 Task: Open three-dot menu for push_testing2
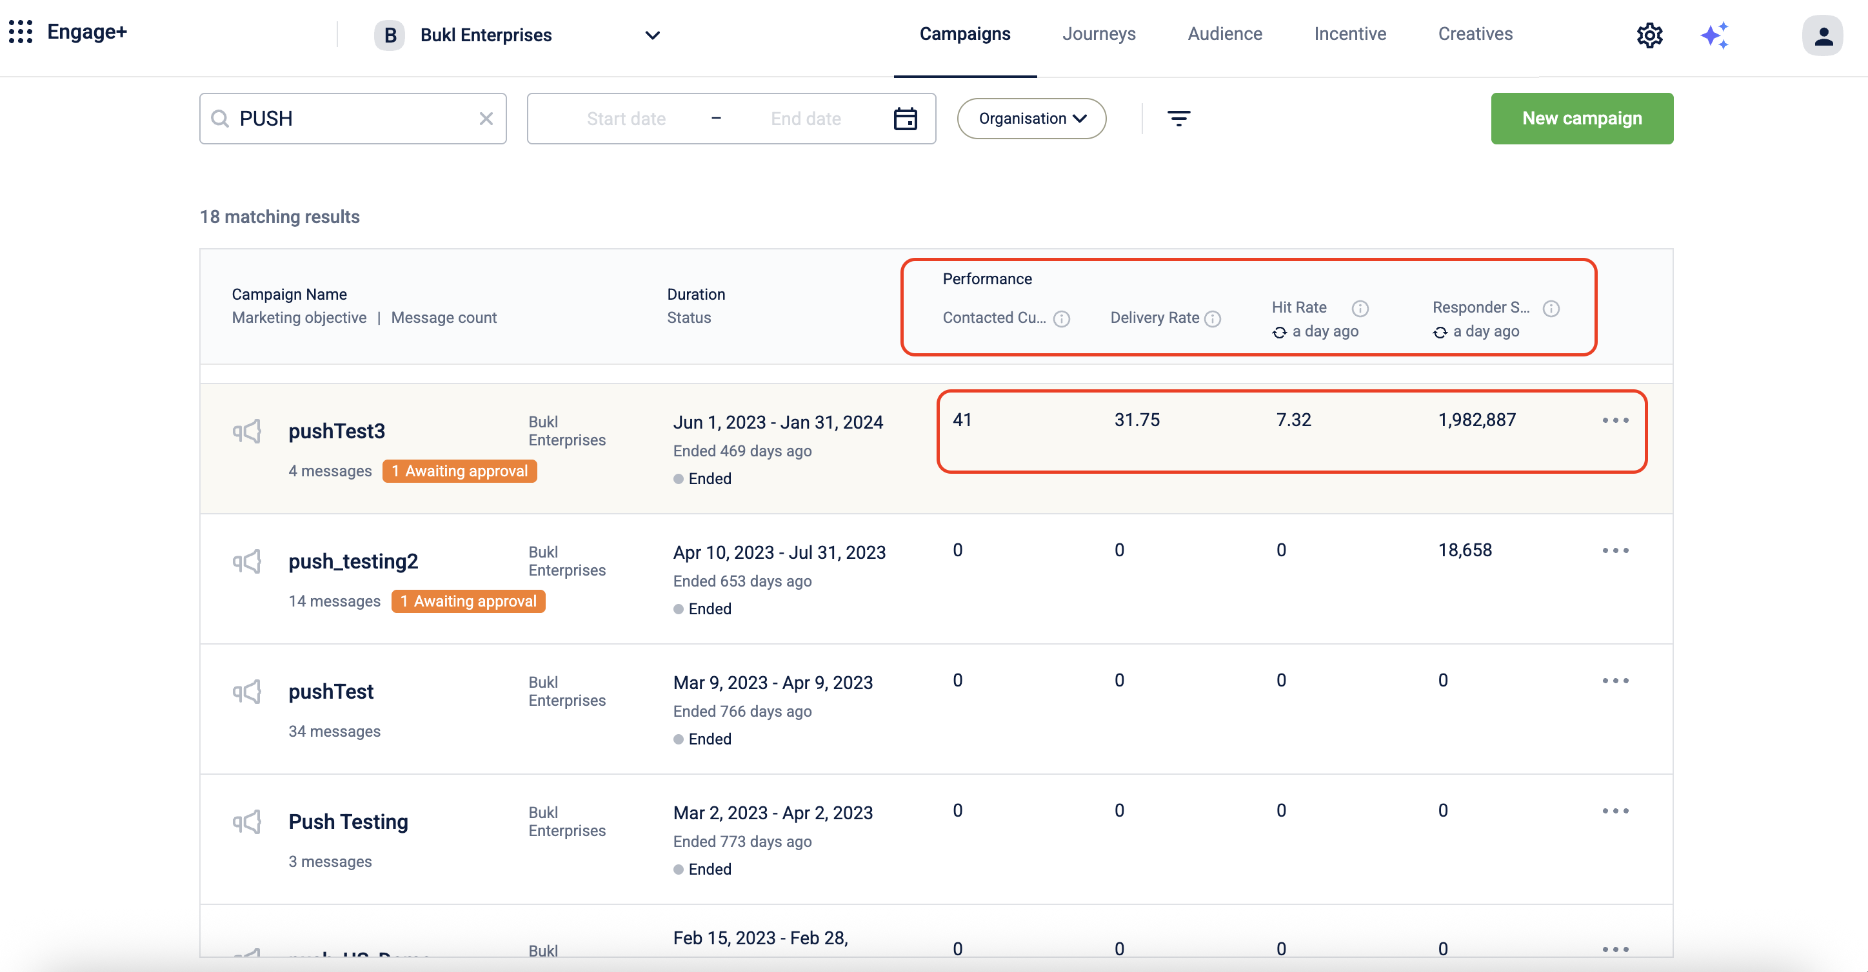[1615, 550]
